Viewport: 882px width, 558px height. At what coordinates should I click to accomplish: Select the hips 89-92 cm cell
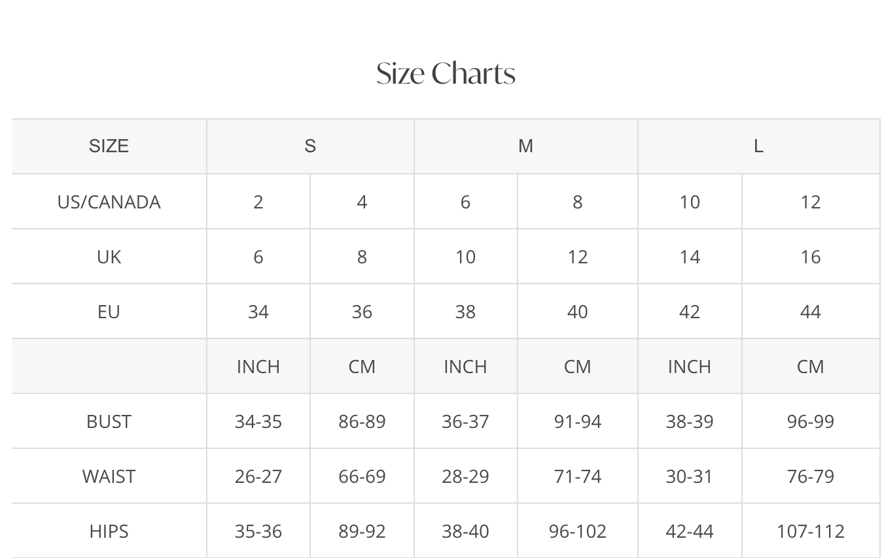point(362,531)
